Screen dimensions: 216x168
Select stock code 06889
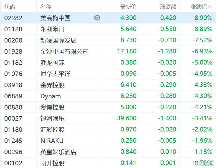13,96
